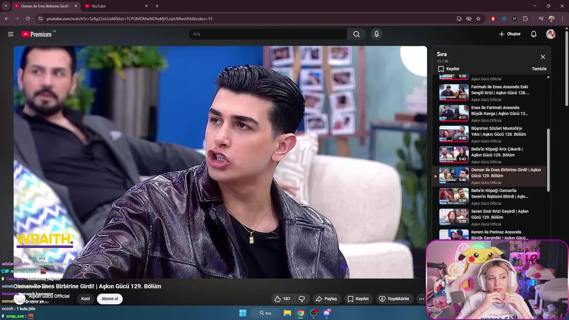Play Enes ile Farimah Arasında Büyük Kavga
The height and width of the screenshot is (320, 569).
[x=489, y=114]
